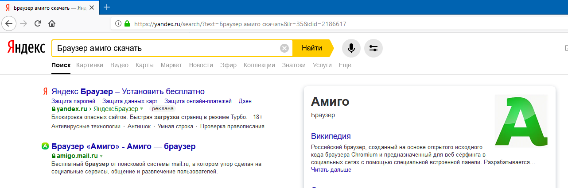Open the Википедия link in Amigo card
Viewport: 568px width, 188px height.
[x=331, y=136]
